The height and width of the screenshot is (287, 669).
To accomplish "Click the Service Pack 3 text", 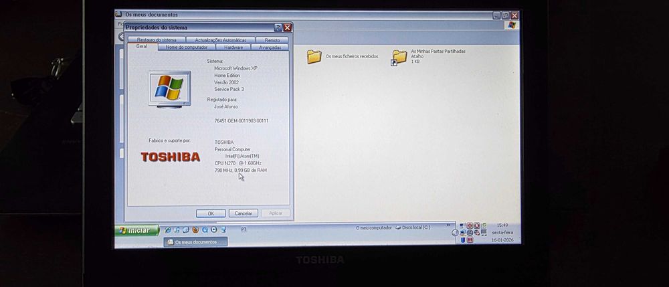I will tap(229, 90).
